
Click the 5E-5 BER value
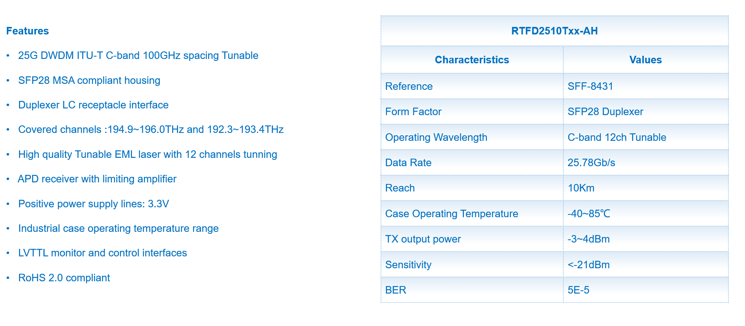578,290
